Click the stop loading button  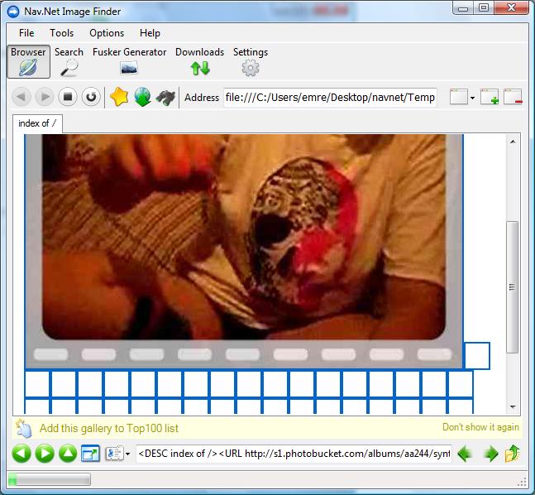(x=68, y=98)
